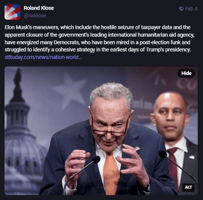
Task: Click the "Trump's presidency" ending sentence text
Action: 169,50
